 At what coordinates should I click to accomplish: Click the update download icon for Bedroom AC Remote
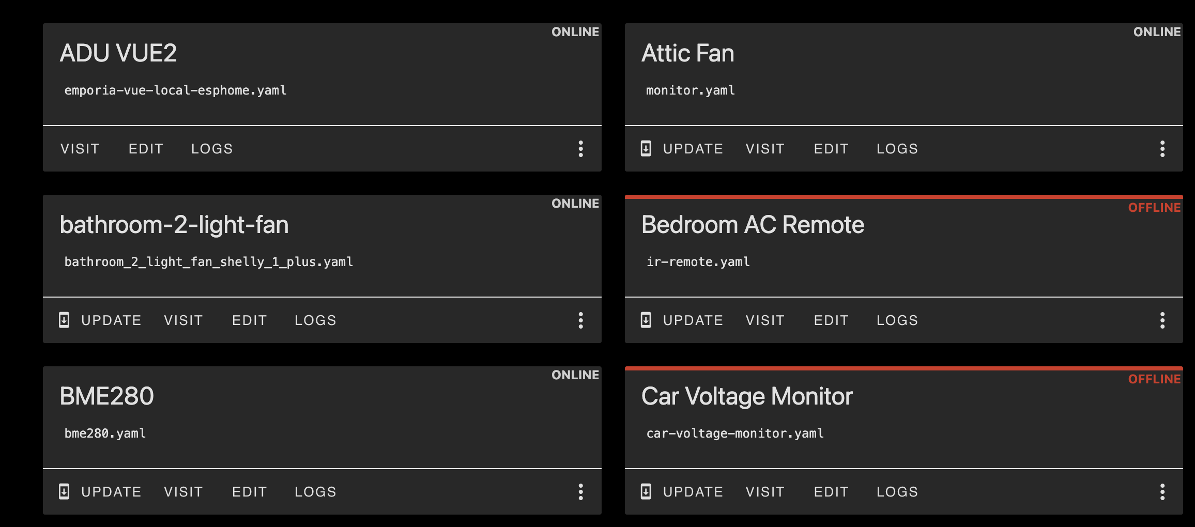[x=645, y=320]
